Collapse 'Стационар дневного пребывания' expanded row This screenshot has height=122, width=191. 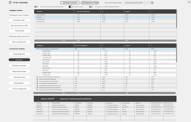(38, 49)
